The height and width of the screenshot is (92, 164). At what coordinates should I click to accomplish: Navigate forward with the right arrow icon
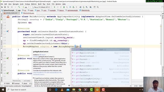point(15,7)
